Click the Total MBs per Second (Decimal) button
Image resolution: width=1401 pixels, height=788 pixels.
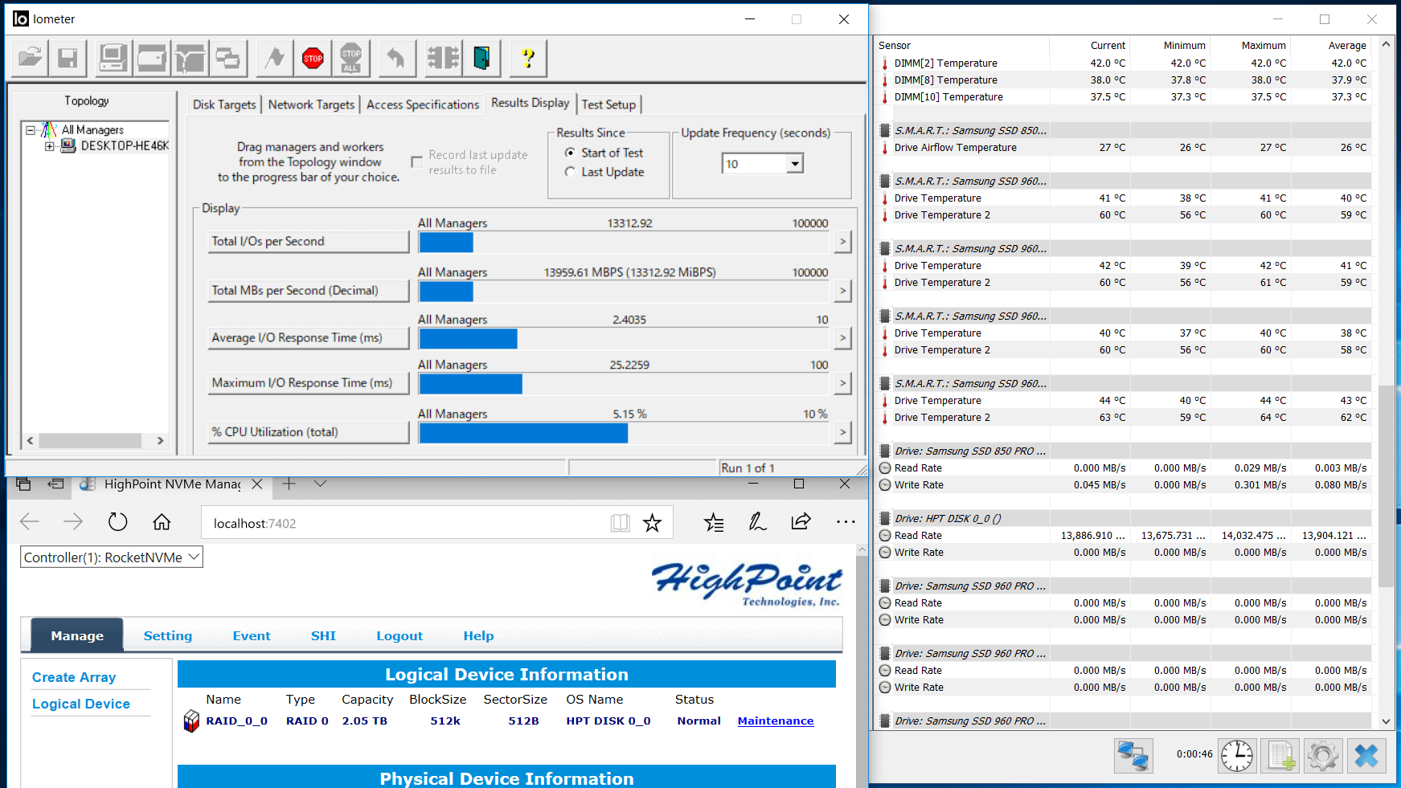coord(309,290)
